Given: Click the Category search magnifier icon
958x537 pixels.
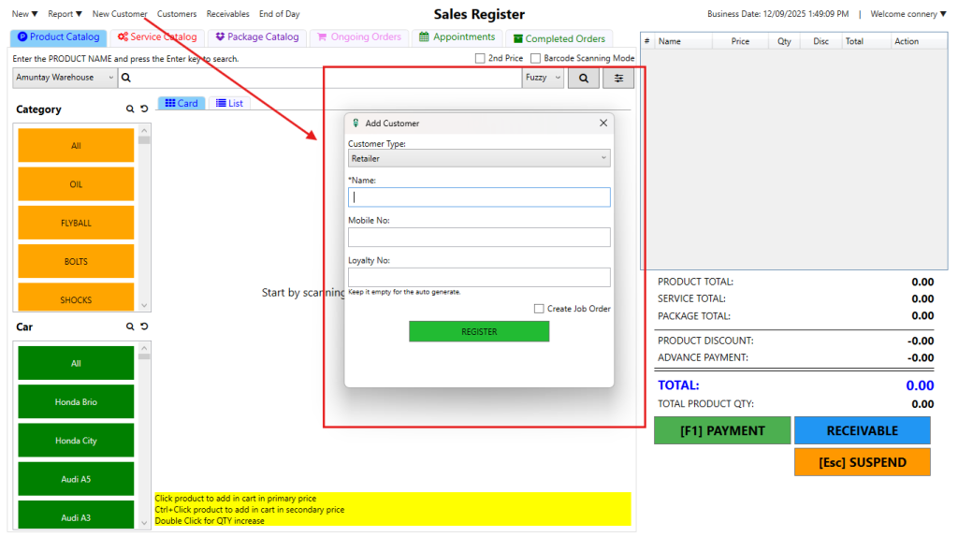Looking at the screenshot, I should [x=130, y=109].
